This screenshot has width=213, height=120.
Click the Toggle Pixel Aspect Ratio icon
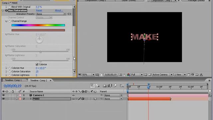[189, 75]
